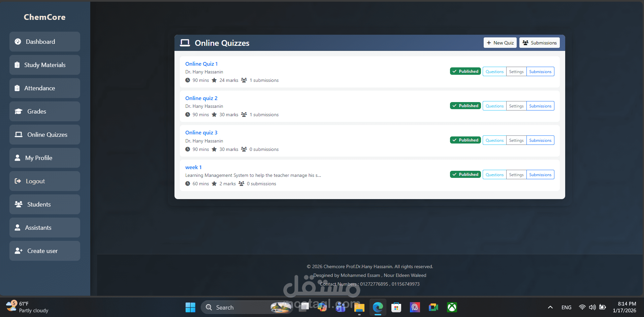
Task: Open Microsoft Edge from taskbar
Action: pos(378,307)
